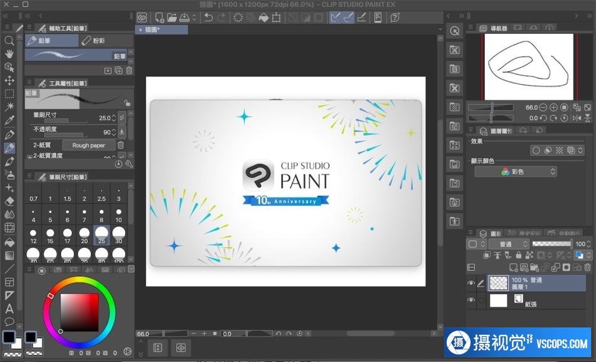Viewport: 596px width, 362px height.
Task: Select the Move layer tool
Action: coord(9,80)
